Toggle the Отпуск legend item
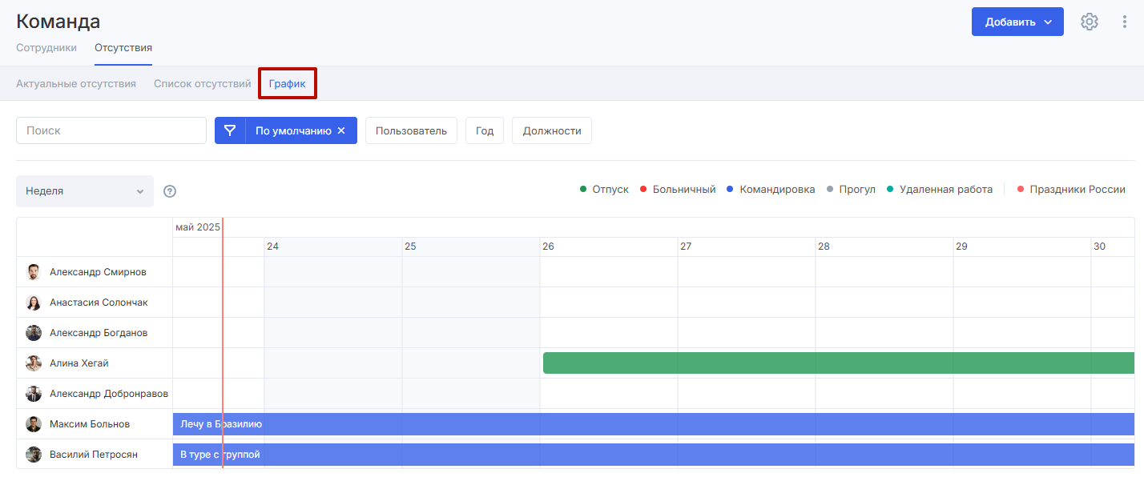 coord(605,190)
